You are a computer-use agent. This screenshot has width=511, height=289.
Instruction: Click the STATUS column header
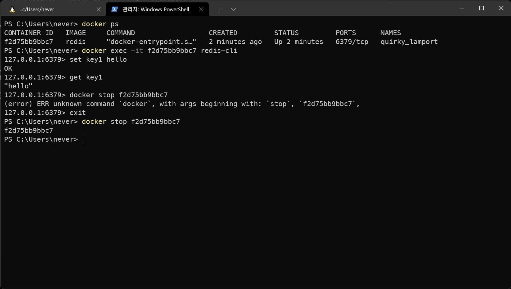pyautogui.click(x=287, y=33)
